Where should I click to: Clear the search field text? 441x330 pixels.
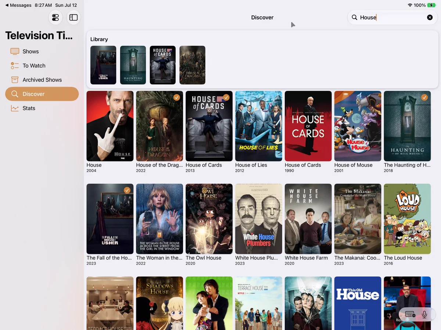click(430, 17)
